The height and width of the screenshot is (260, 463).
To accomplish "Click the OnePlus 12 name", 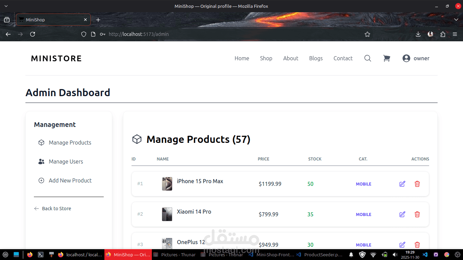I will [x=191, y=242].
